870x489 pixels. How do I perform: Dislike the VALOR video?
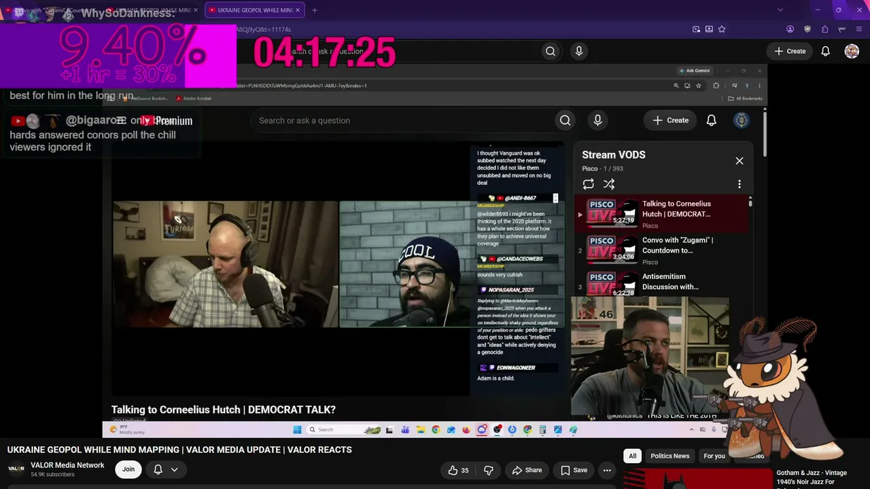[488, 470]
